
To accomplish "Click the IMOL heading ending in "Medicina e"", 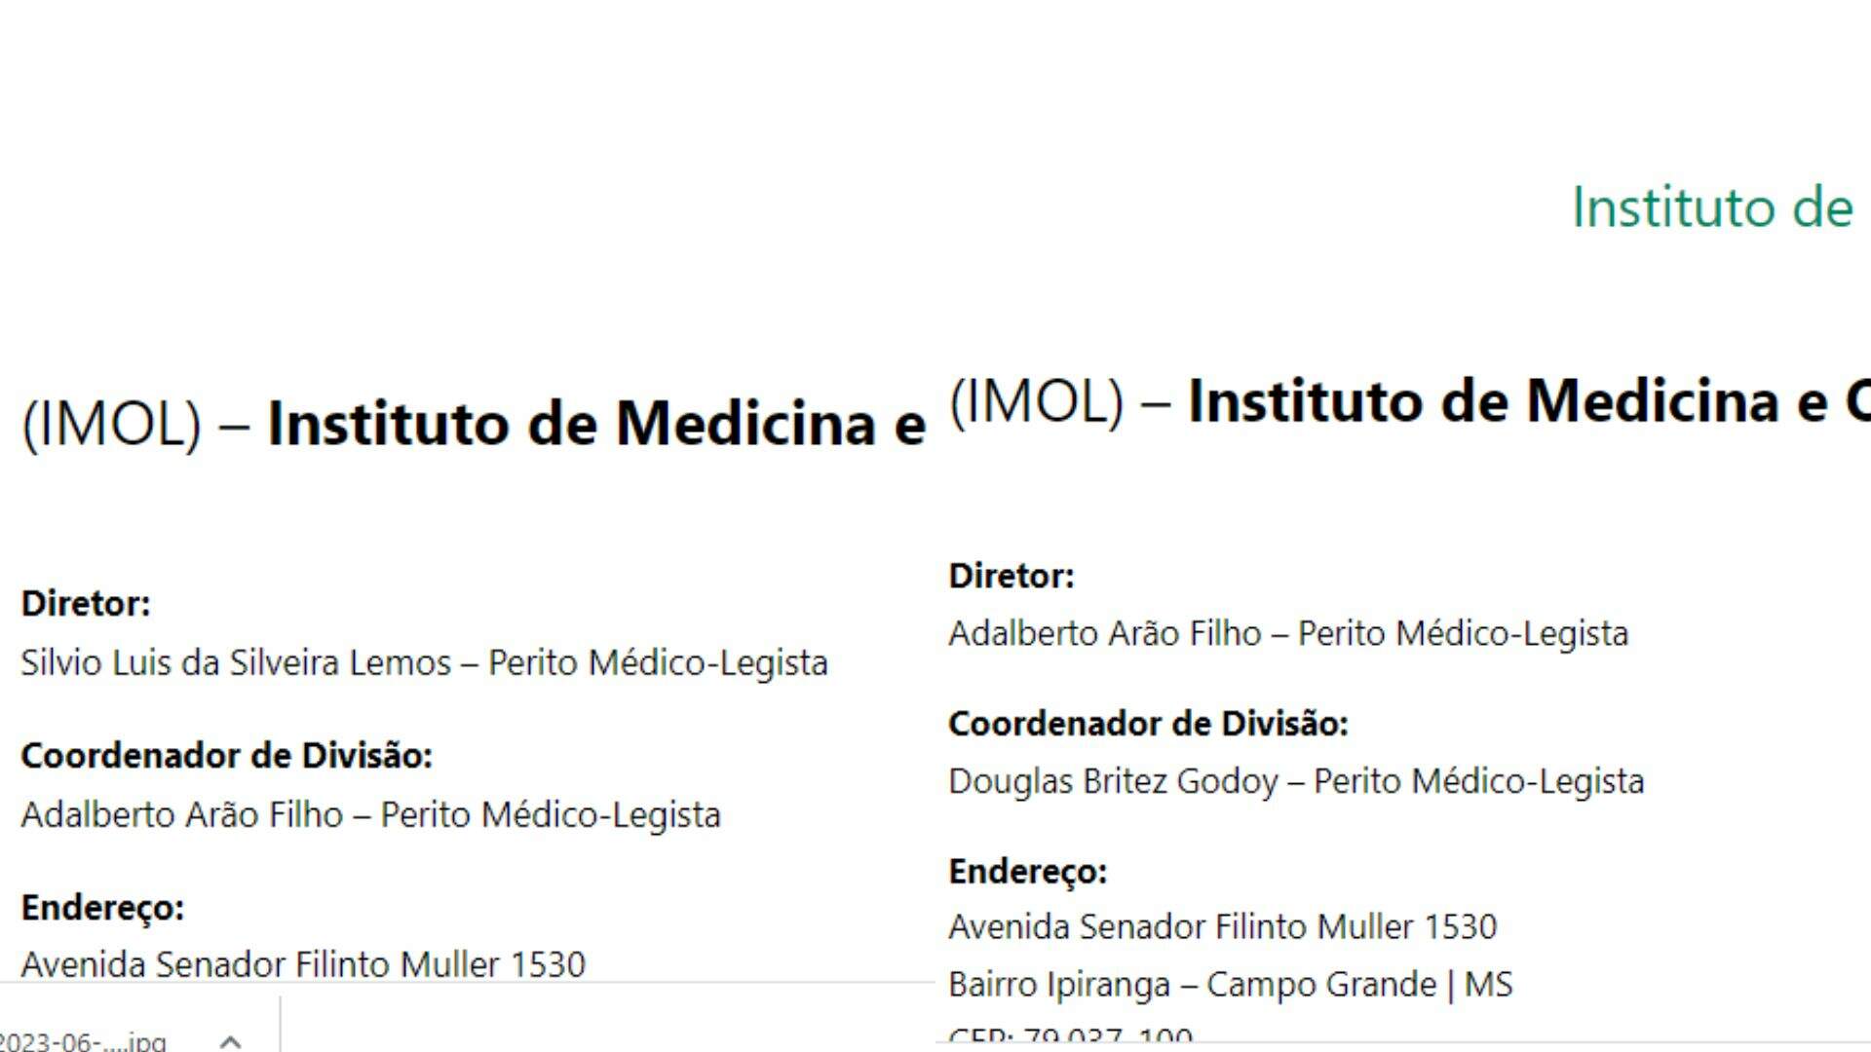I will click(474, 425).
